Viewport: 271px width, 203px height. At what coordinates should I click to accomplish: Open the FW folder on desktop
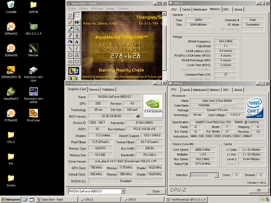pyautogui.click(x=11, y=159)
